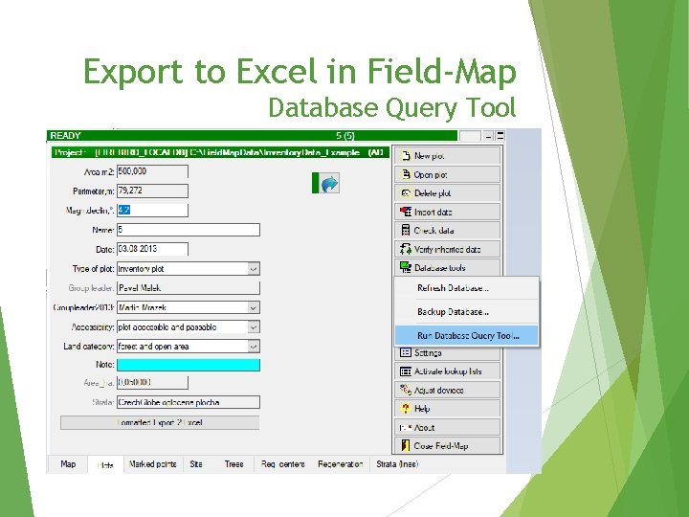This screenshot has height=517, width=689.
Task: Click the Check data button label
Action: (x=434, y=231)
